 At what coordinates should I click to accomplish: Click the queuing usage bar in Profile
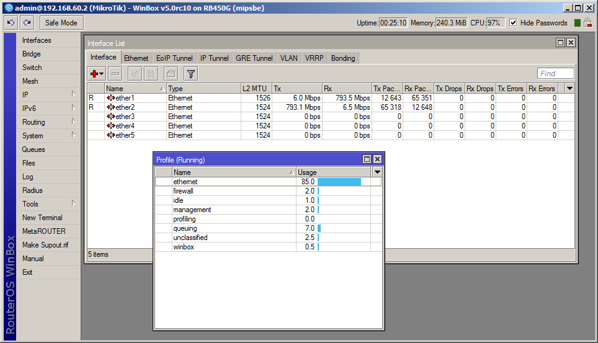[x=319, y=228]
